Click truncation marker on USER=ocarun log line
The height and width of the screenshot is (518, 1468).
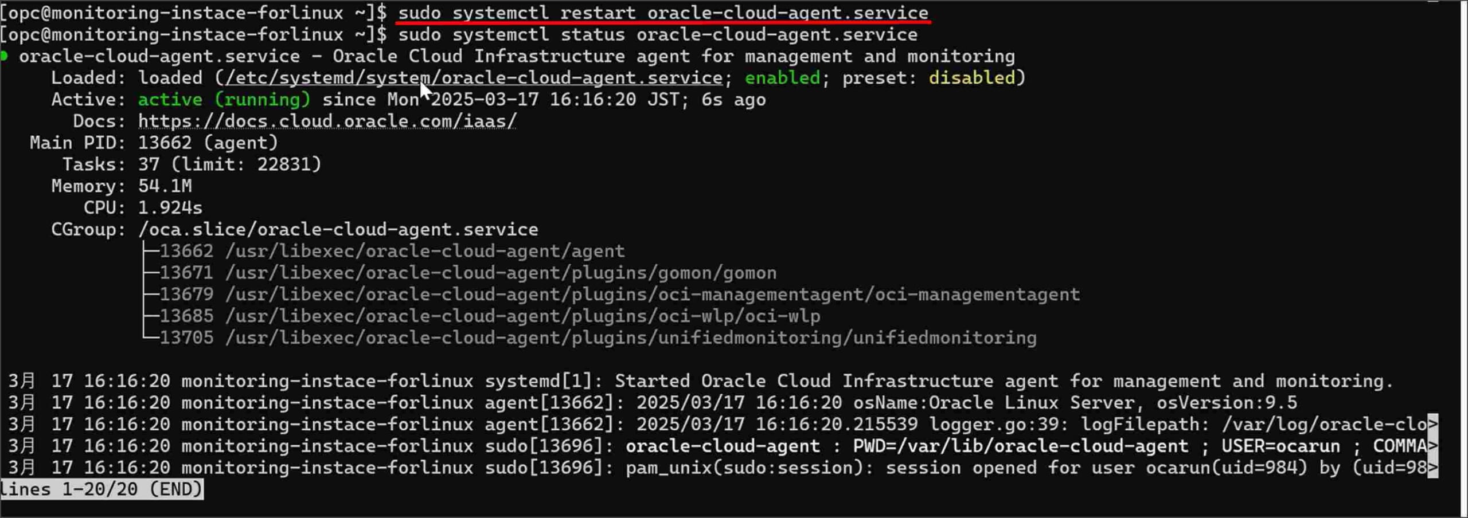pos(1432,446)
